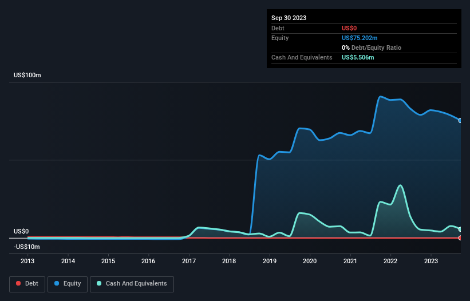Click the 2013 x-axis label
Screen dimensions: 470x301
tap(27, 261)
